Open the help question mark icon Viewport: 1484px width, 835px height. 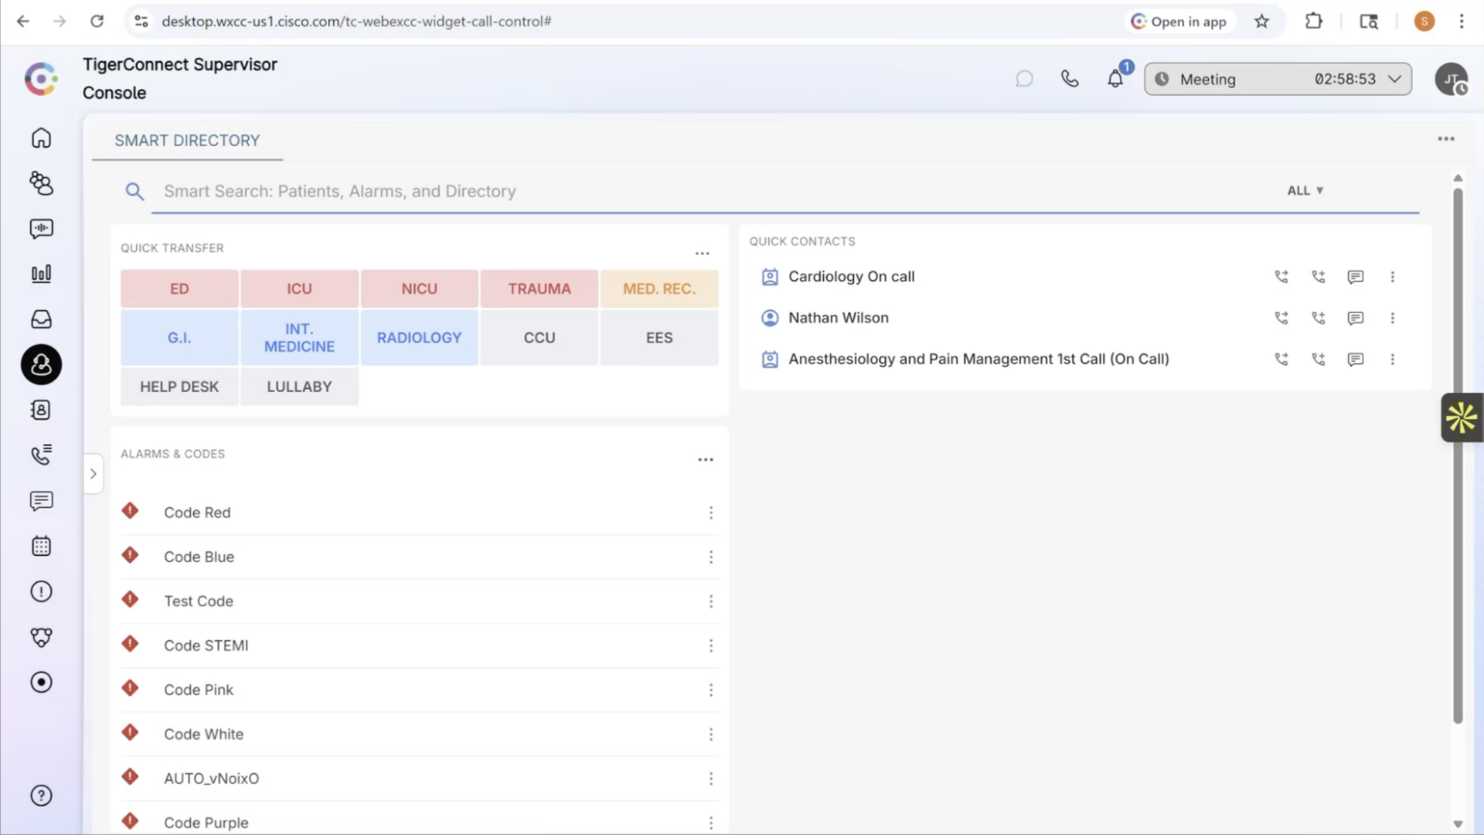coord(41,796)
